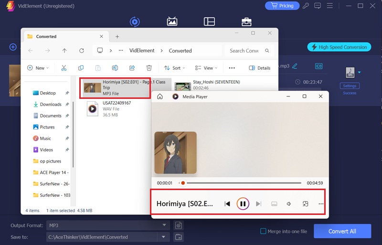Click the pencil rename icon beside .mp3
The image size is (382, 245).
tap(295, 66)
